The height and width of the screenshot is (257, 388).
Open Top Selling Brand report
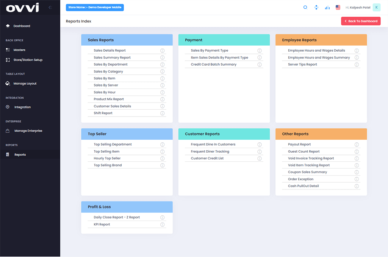[x=108, y=165]
